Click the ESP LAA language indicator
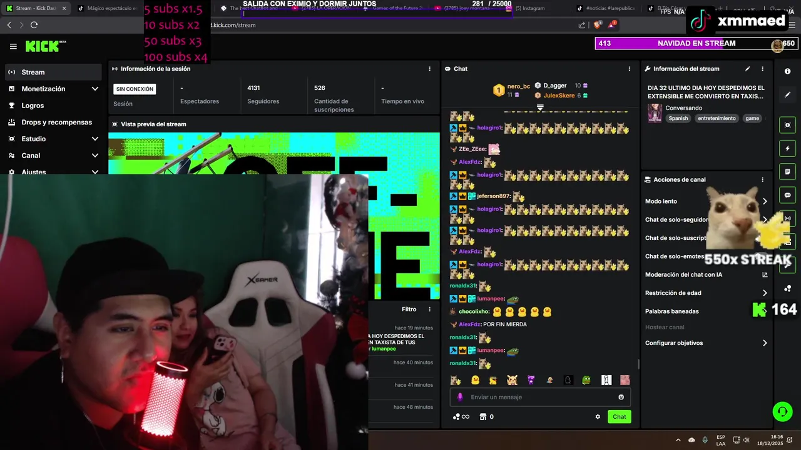Viewport: 801px width, 450px height. 721,440
